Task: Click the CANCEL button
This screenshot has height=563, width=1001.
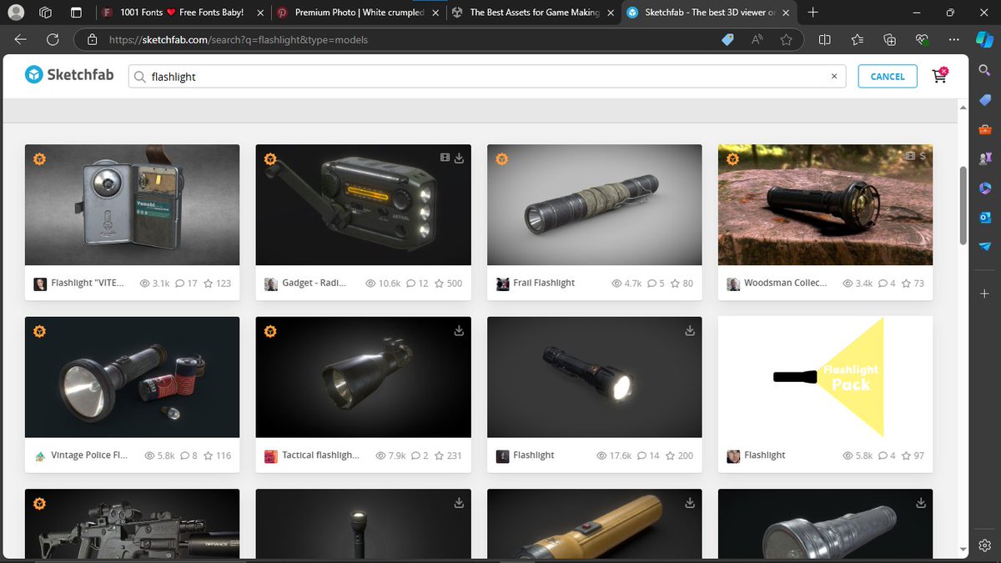Action: [x=888, y=76]
